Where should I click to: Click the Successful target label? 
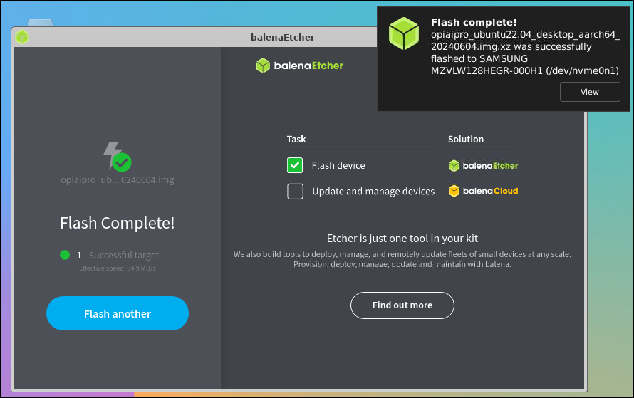(x=124, y=256)
